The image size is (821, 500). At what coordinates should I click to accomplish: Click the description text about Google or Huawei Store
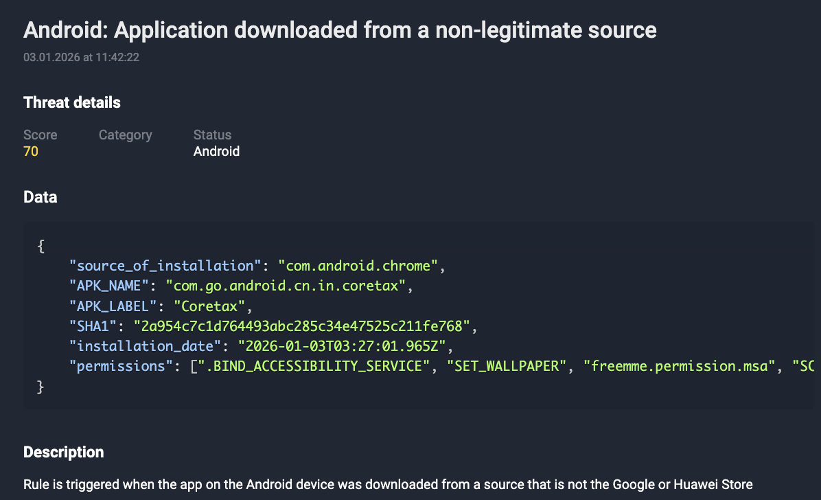click(388, 484)
